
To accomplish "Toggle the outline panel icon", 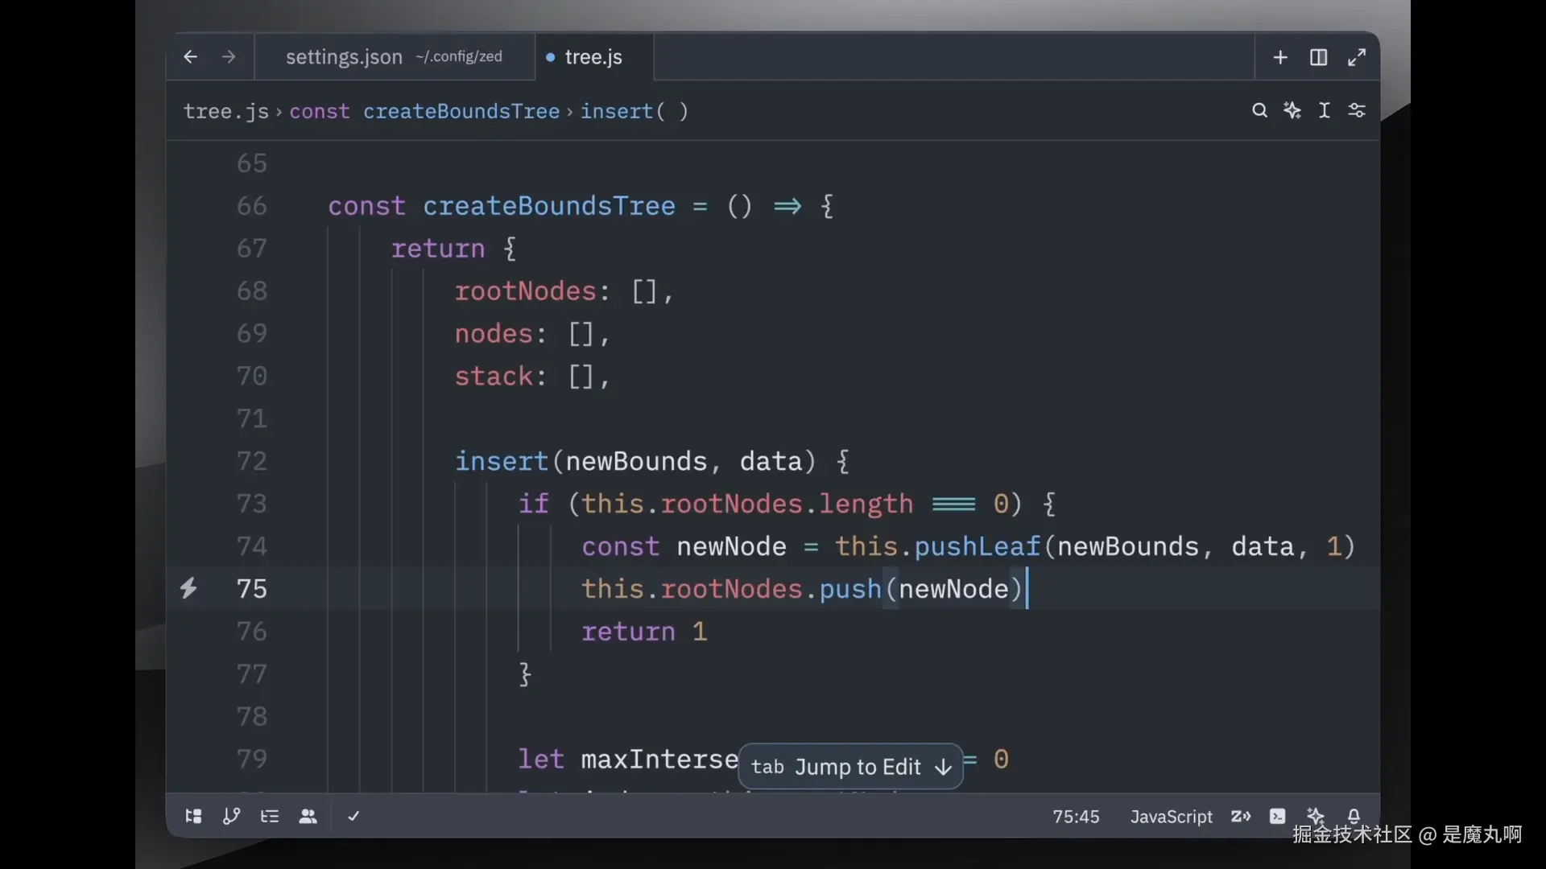I will click(x=270, y=816).
